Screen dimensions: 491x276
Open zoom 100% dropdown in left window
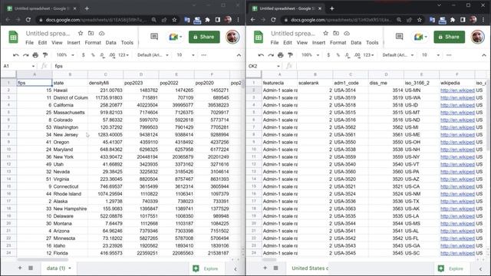coord(65,55)
